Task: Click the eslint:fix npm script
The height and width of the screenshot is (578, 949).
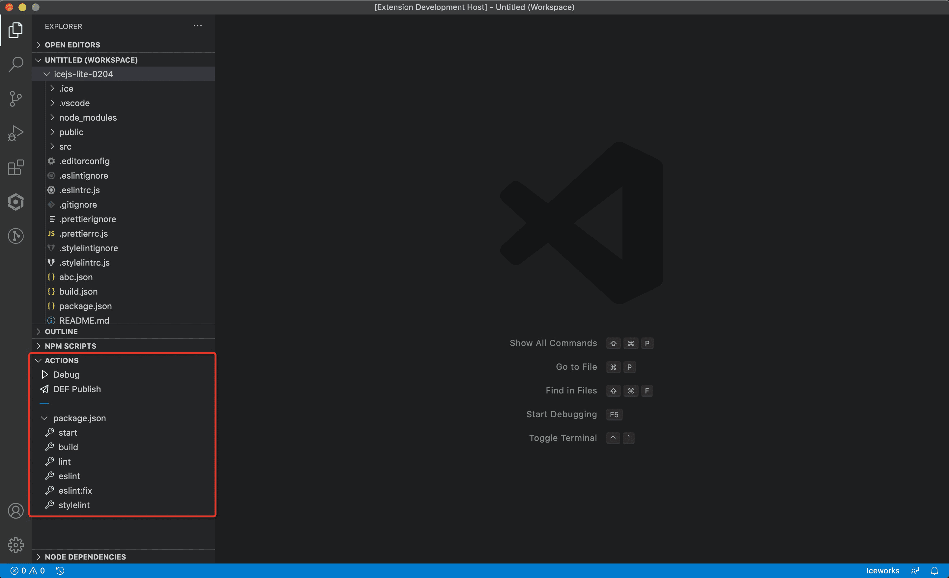Action: (74, 491)
